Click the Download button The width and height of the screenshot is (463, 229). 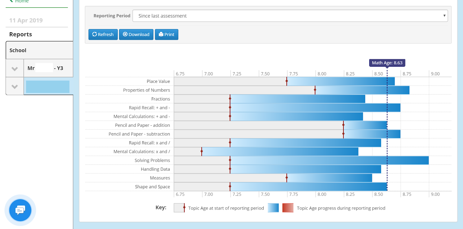coord(136,34)
